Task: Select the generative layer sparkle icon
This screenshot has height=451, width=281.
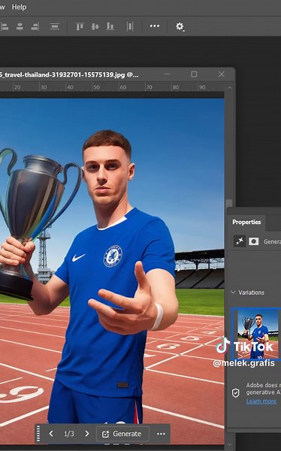Action: pos(239,241)
